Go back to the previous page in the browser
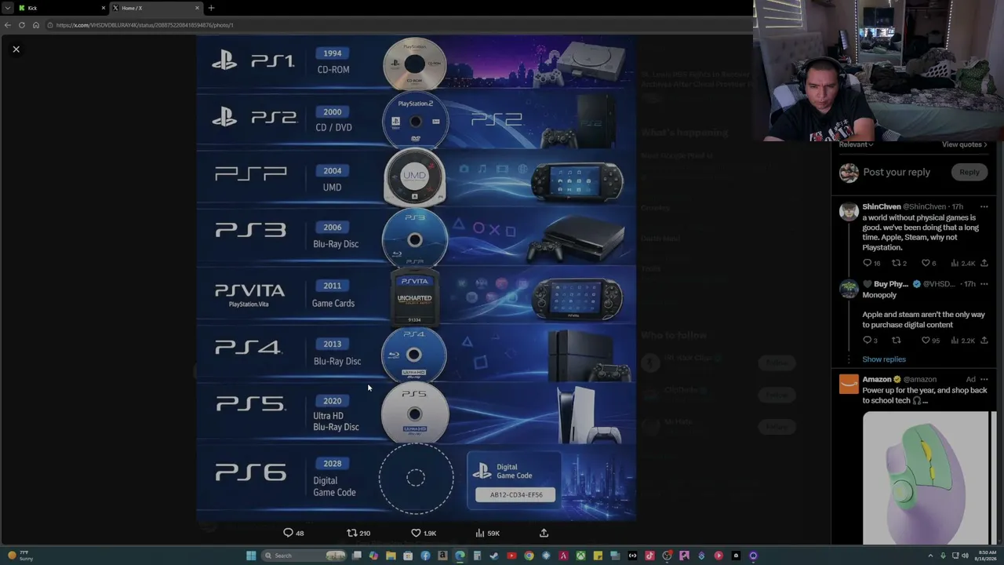The width and height of the screenshot is (1004, 565). click(8, 25)
